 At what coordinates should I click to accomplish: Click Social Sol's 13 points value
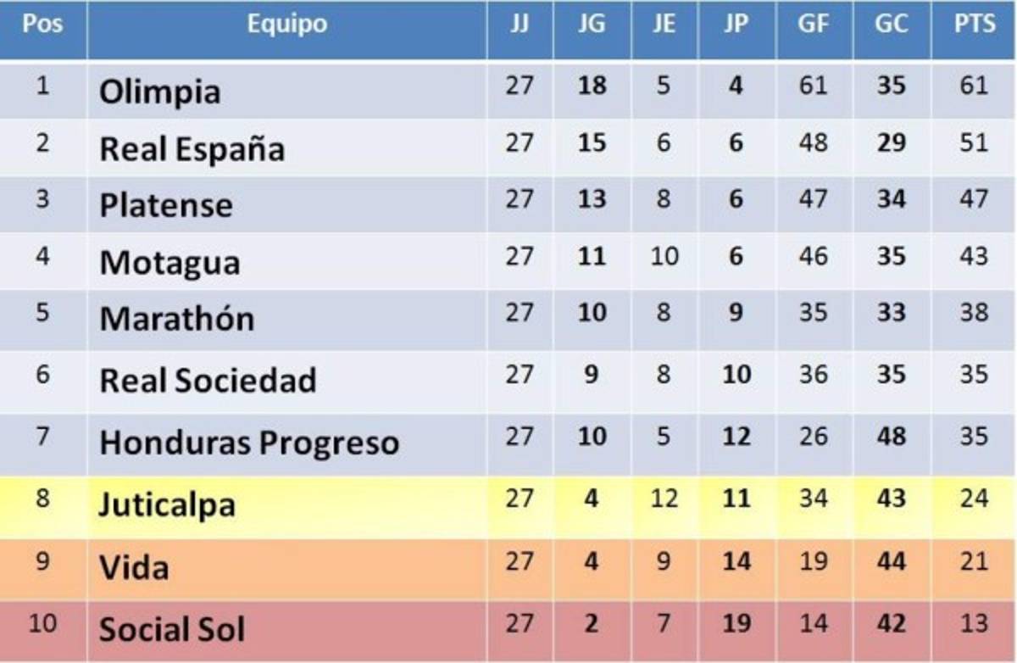click(974, 624)
